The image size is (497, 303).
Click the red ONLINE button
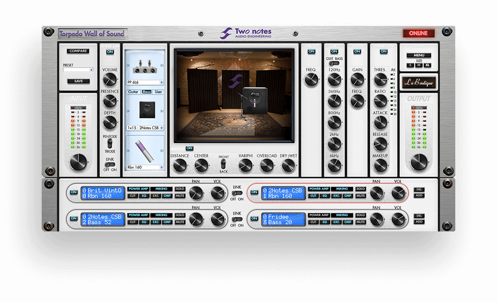(418, 33)
